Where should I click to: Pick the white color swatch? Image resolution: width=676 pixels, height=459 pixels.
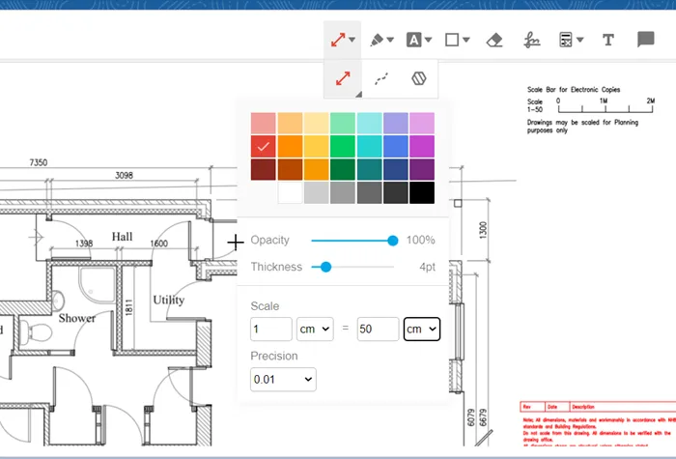[x=290, y=192]
